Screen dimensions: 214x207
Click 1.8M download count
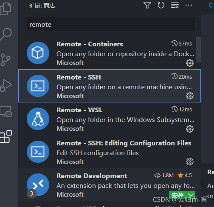pos(164,176)
